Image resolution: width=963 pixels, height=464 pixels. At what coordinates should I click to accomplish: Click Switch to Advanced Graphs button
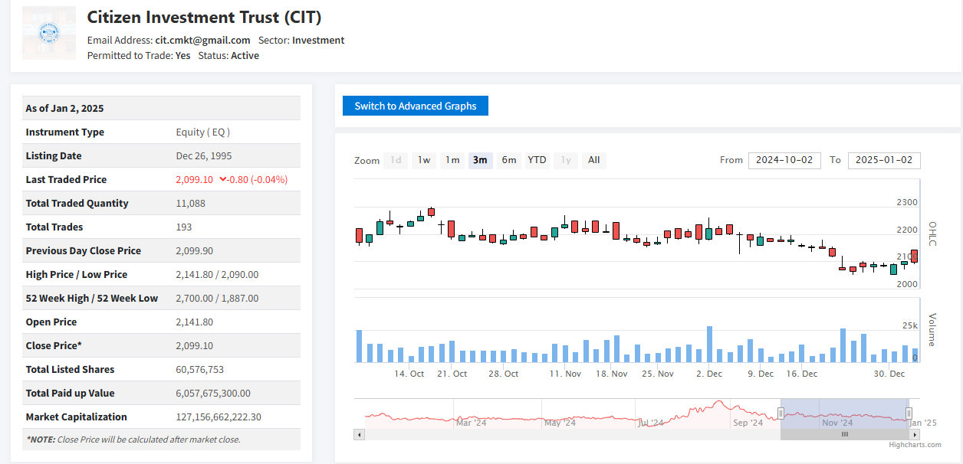(416, 106)
